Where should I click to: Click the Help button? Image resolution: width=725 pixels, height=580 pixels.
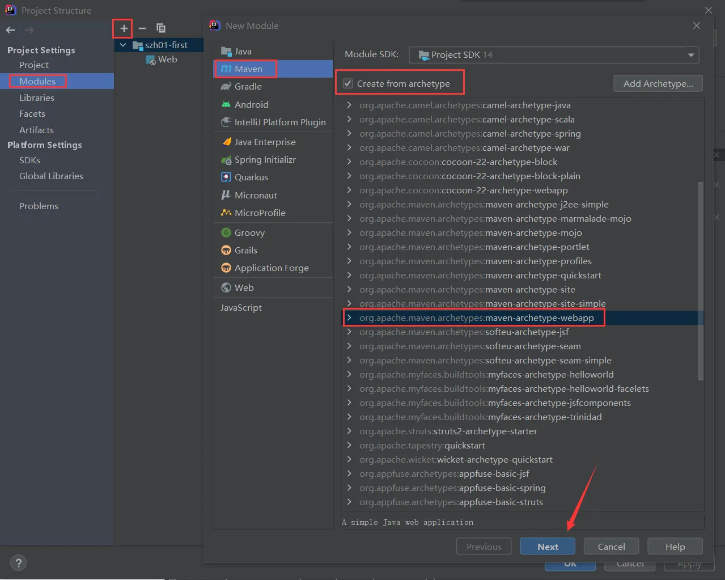(x=675, y=547)
